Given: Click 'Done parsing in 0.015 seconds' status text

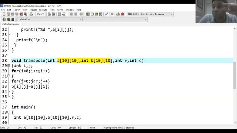Looking at the screenshot, I should pos(119,127).
